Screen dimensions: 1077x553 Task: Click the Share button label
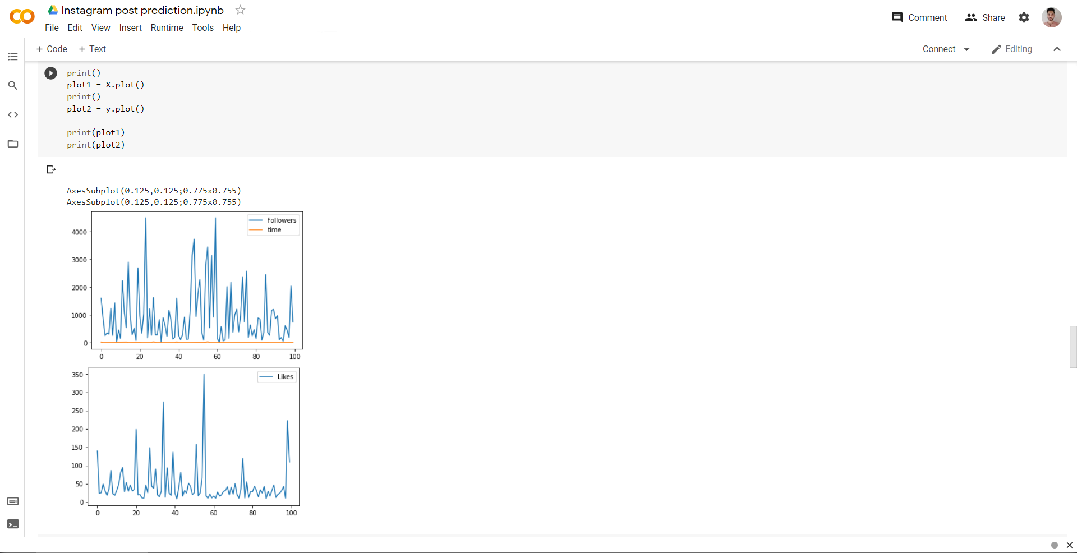pos(993,17)
